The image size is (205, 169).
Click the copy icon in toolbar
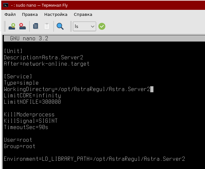[x=36, y=26]
